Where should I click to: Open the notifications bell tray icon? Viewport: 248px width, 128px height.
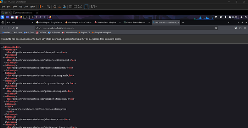(x=226, y=17)
